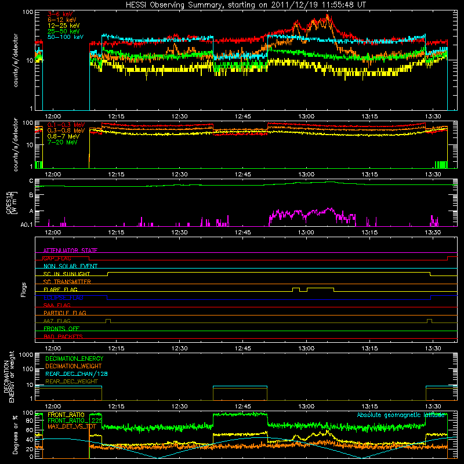Image resolution: width=464 pixels, height=464 pixels.
Task: Click the FLARE_FLAG label
Action: (60, 289)
